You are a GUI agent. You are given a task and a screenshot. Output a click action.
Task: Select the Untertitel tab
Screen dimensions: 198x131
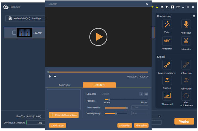(99, 85)
